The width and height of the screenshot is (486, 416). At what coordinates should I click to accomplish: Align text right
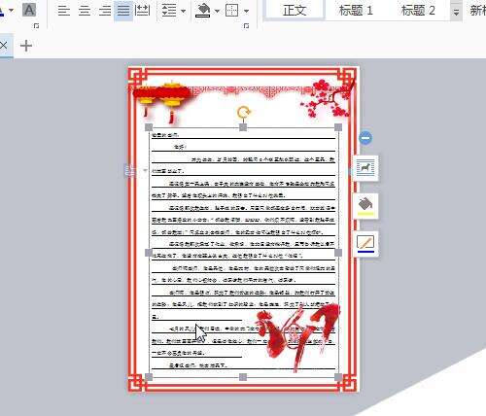click(x=105, y=11)
